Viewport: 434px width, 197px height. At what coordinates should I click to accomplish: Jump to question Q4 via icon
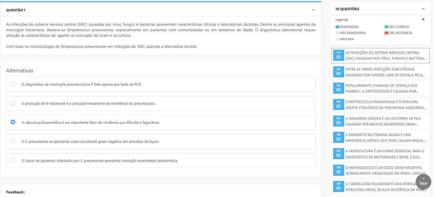338,104
